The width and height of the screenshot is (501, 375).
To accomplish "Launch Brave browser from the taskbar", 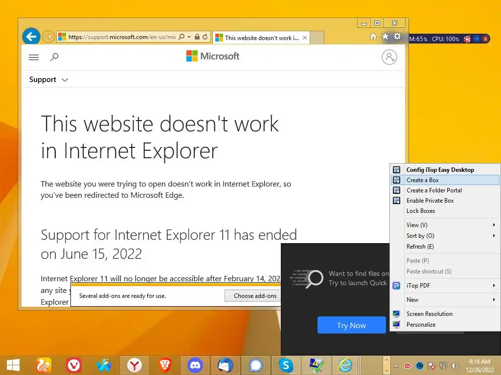I will pos(165,365).
